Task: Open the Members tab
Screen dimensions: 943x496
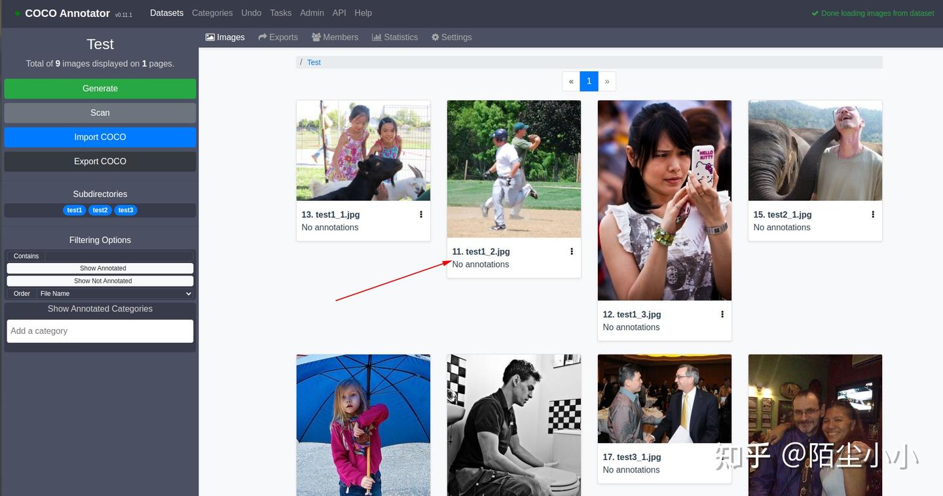Action: pos(335,37)
